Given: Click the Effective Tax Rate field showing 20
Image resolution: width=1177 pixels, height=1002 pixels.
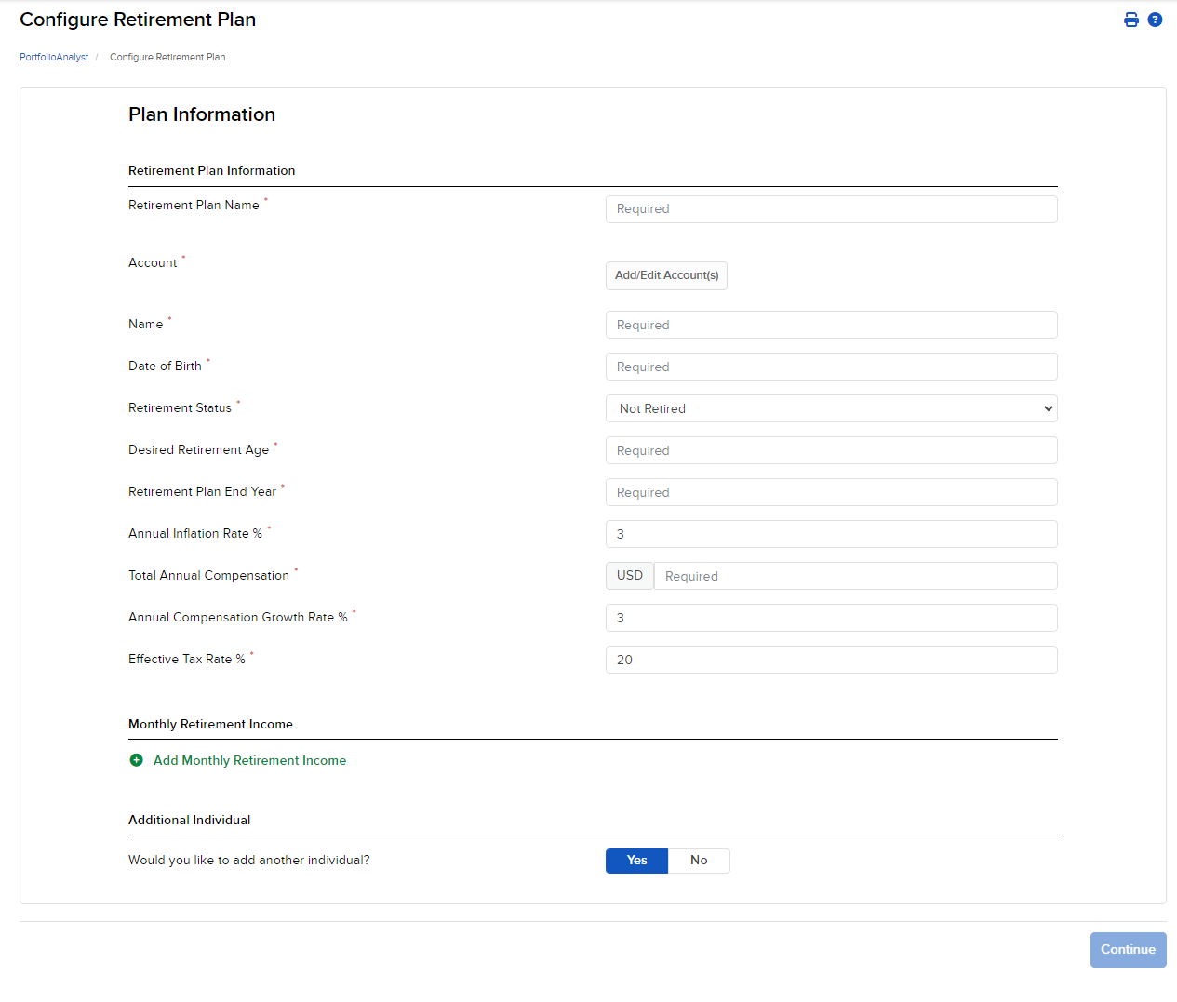Looking at the screenshot, I should [x=831, y=659].
